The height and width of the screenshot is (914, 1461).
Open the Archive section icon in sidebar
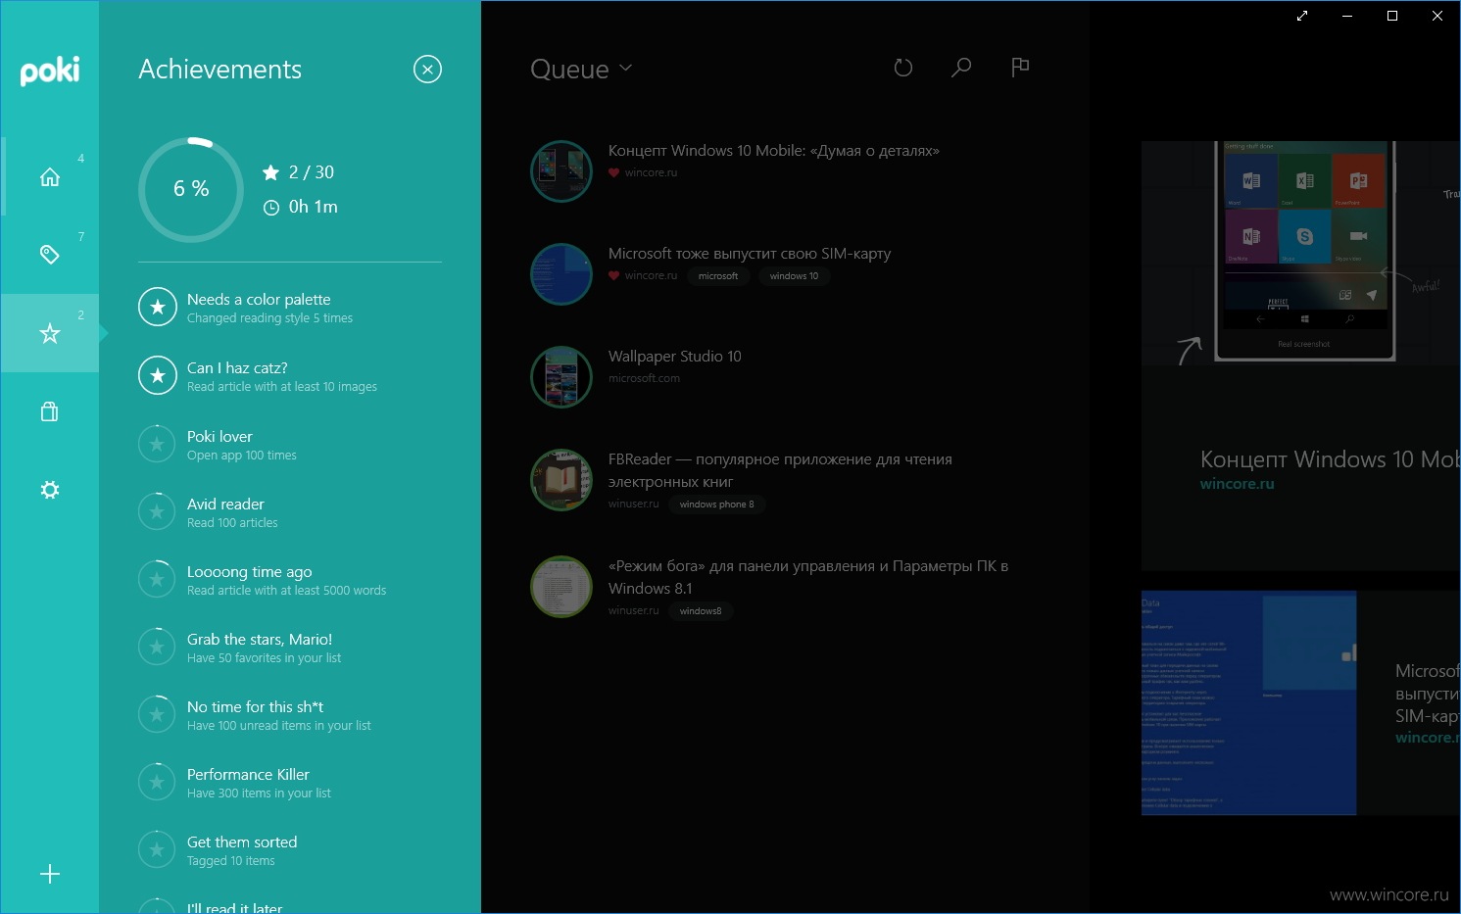click(50, 411)
